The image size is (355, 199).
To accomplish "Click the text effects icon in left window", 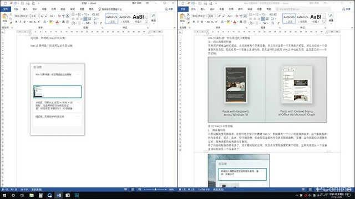I will [x=45, y=22].
